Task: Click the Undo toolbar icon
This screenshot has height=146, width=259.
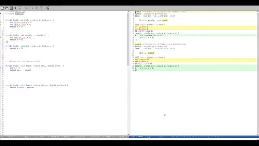Action: coord(26,8)
